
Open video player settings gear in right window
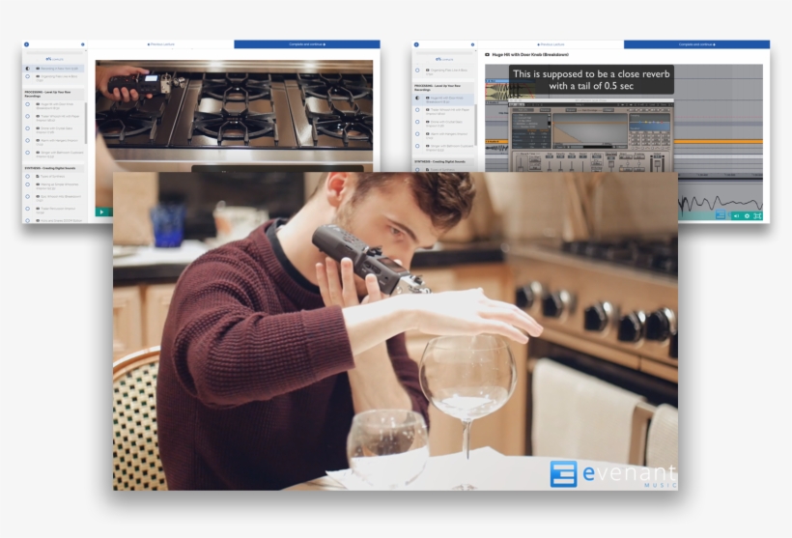pos(747,215)
